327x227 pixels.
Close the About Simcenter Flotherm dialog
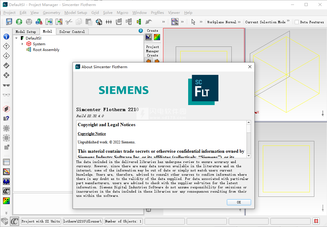[x=250, y=67]
